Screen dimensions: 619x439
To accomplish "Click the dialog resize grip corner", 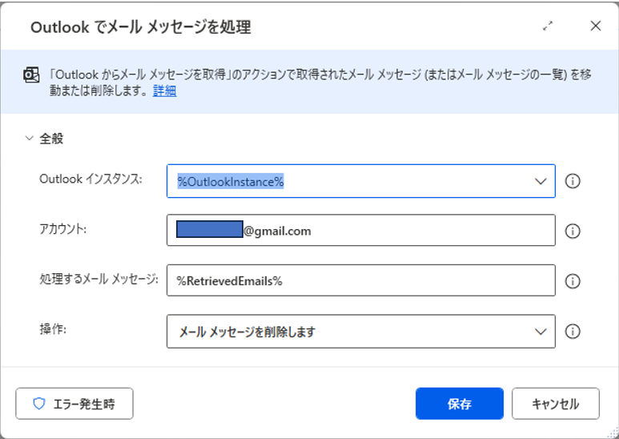I will (x=613, y=433).
